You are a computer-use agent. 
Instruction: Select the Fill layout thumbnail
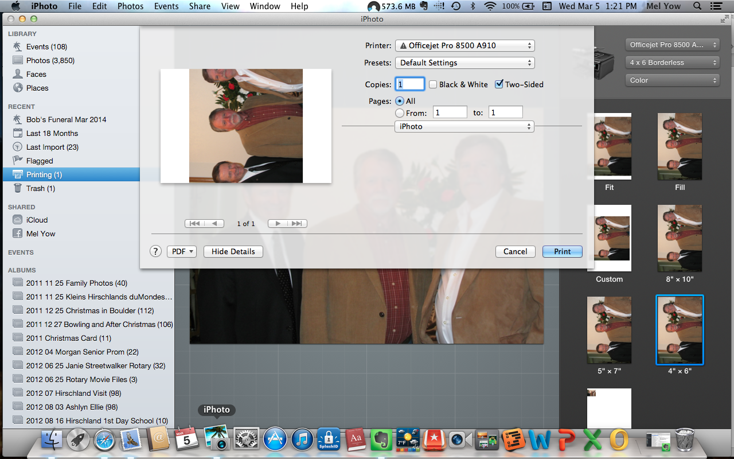point(680,146)
